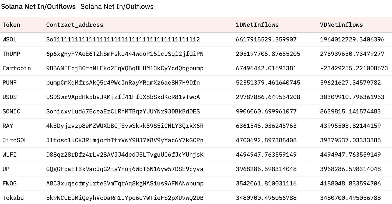The width and height of the screenshot is (392, 204).
Task: Select the 1DNetInflows column header
Action: (257, 25)
